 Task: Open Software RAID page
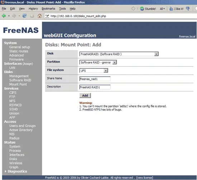(x=20, y=80)
